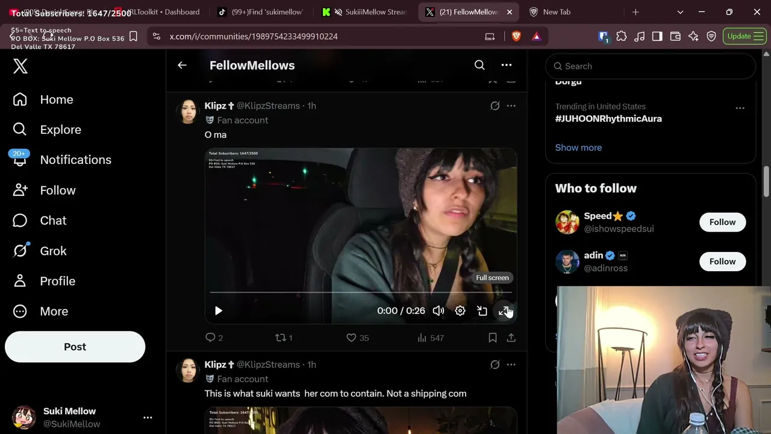771x434 pixels.
Task: Open Brave VPN shield icon
Action: coord(711,36)
